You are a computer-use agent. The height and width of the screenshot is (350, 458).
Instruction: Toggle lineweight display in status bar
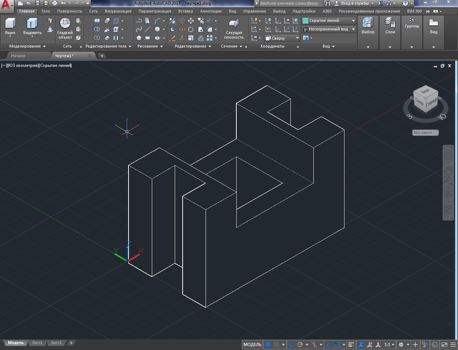[x=351, y=345]
